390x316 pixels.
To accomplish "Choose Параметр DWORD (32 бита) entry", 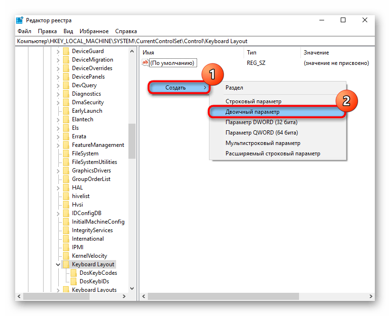I will (262, 122).
